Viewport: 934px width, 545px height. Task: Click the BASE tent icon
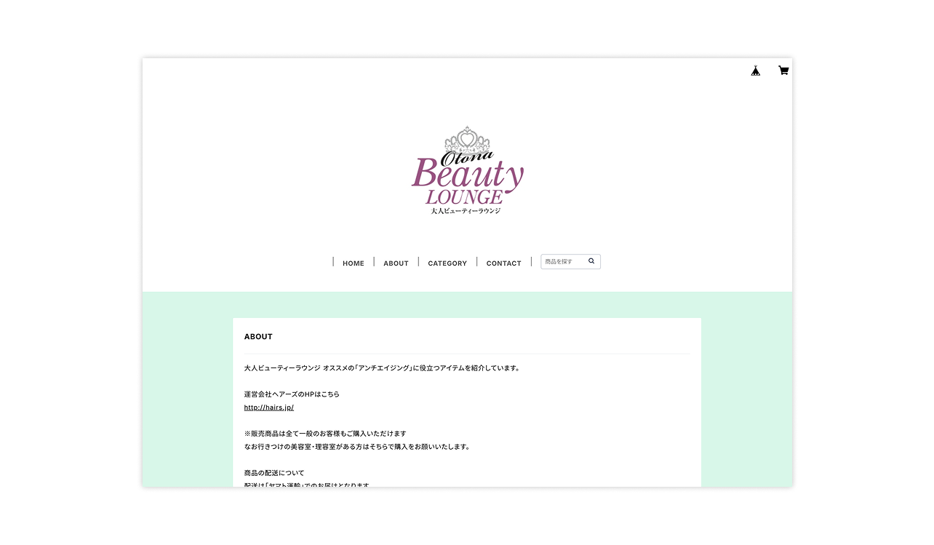[756, 71]
